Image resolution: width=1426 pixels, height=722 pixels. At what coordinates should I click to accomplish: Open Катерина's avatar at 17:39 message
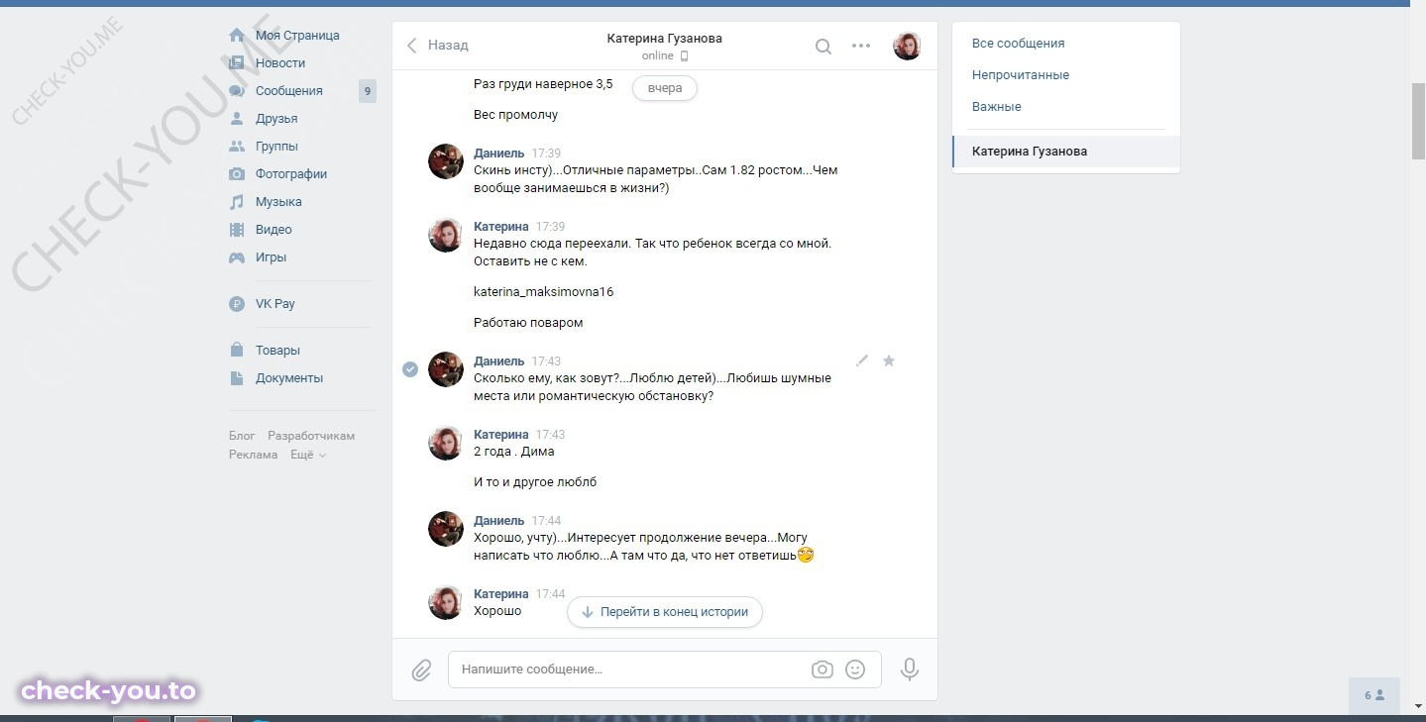click(x=446, y=235)
